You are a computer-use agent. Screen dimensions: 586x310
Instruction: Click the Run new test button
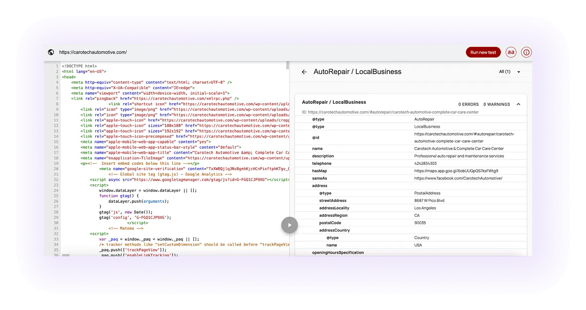pyautogui.click(x=483, y=52)
